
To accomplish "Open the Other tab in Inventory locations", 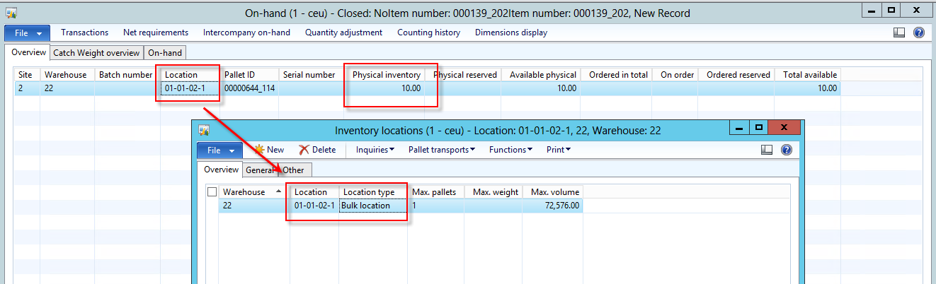I will tap(294, 170).
